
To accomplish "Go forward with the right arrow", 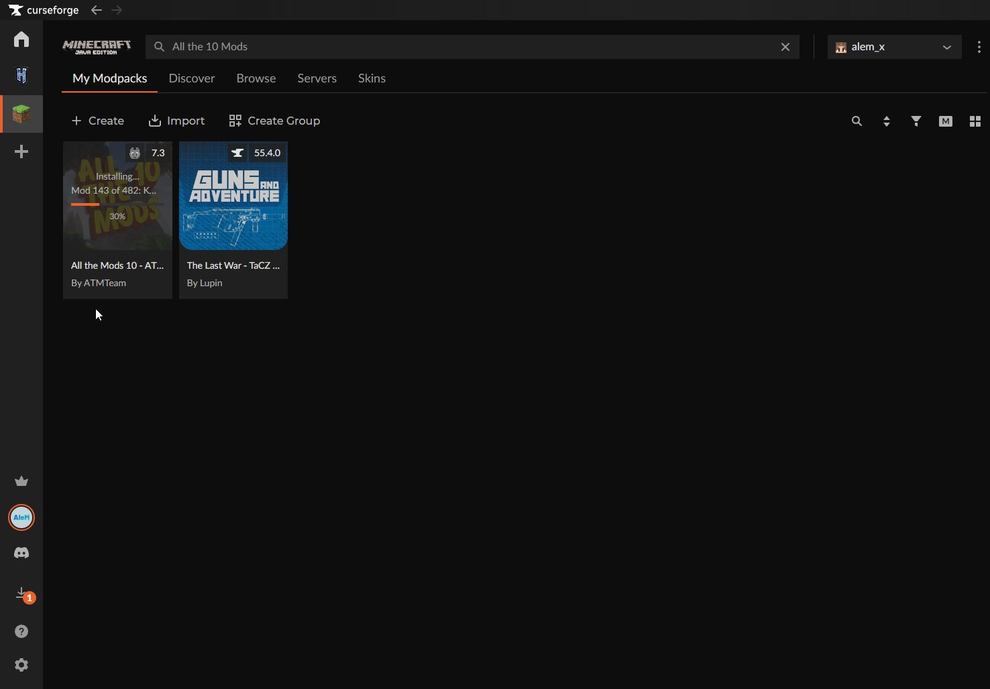I will pyautogui.click(x=117, y=10).
